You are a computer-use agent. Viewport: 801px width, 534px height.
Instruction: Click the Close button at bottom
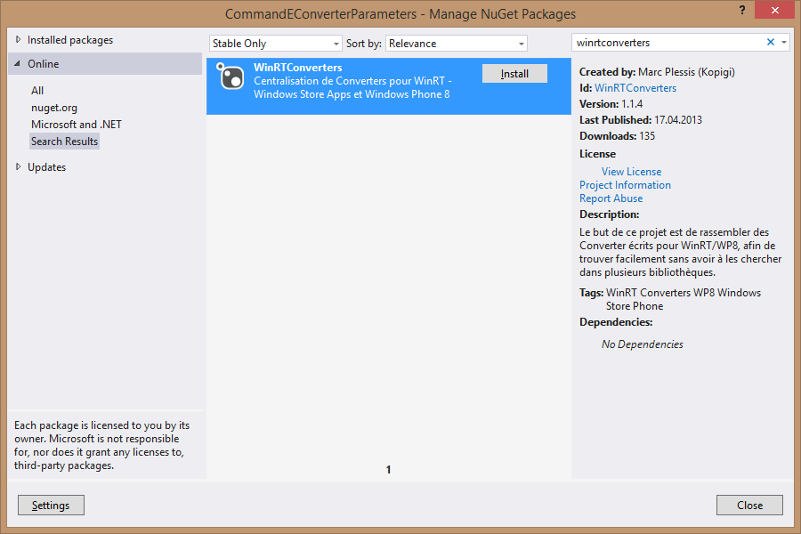pyautogui.click(x=749, y=505)
